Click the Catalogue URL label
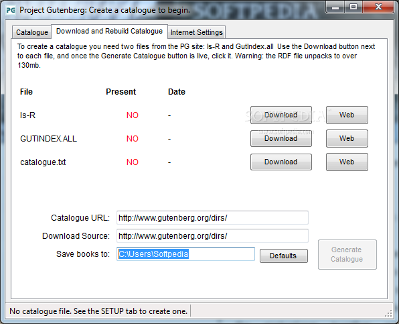399x324 pixels. 80,218
